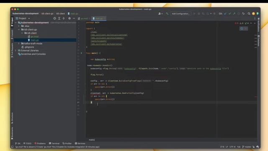Click Git commit green checkmark

[x=230, y=13]
